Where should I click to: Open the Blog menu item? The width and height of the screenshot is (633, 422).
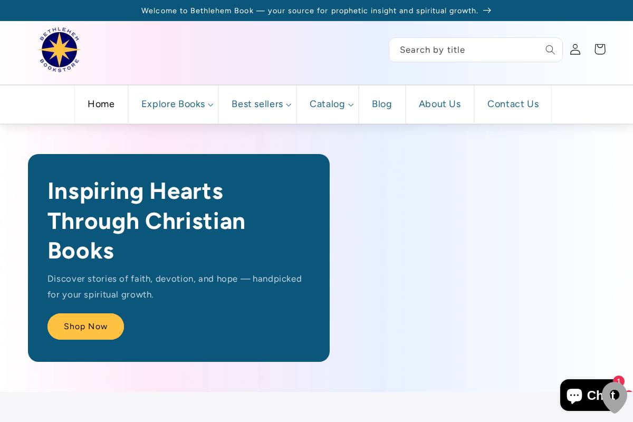(382, 104)
